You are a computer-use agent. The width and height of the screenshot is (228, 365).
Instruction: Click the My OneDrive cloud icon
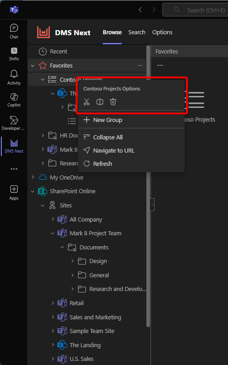pos(42,177)
